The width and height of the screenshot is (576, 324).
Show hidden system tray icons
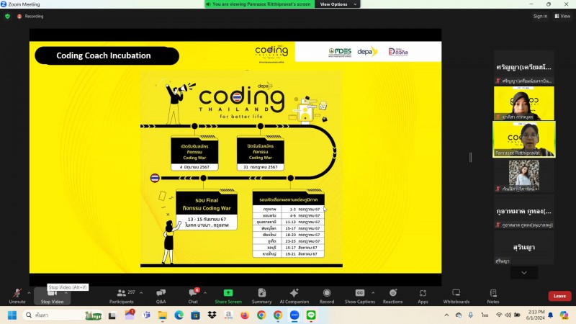pos(446,315)
